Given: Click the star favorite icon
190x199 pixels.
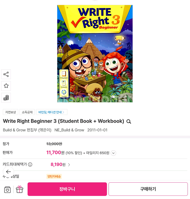Looking at the screenshot, I should pos(6,86).
